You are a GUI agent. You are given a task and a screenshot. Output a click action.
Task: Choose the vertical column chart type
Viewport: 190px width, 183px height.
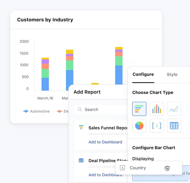point(157,109)
